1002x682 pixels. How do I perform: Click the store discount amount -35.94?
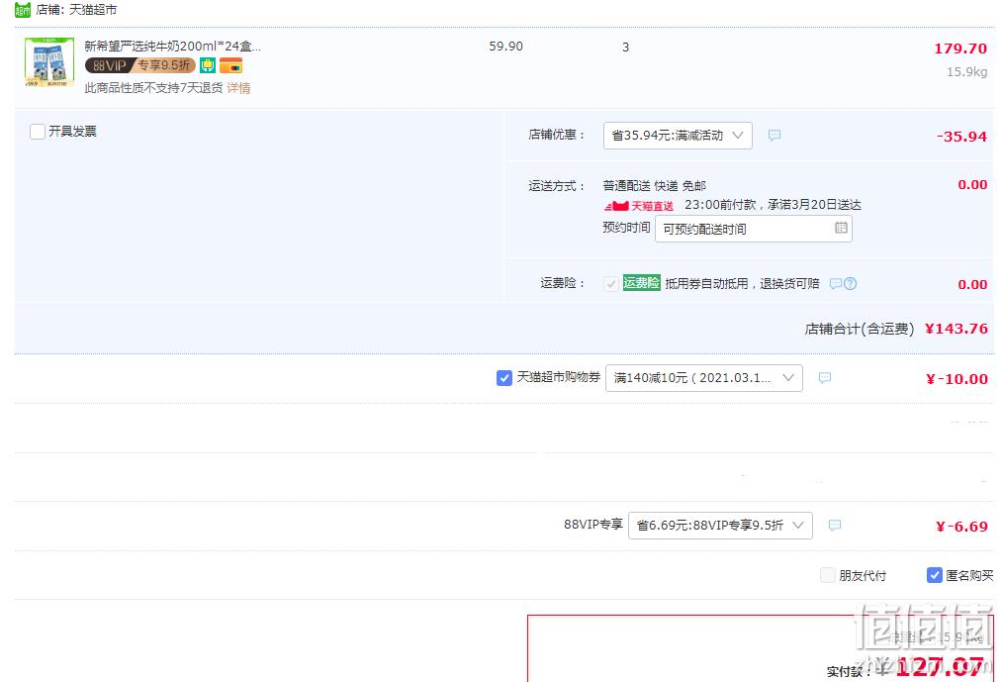(961, 137)
